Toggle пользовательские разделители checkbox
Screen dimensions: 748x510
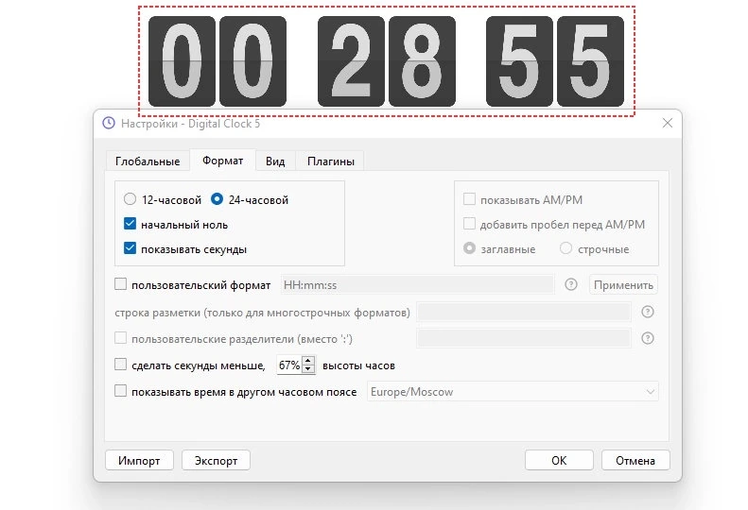click(x=121, y=338)
